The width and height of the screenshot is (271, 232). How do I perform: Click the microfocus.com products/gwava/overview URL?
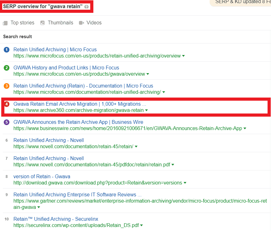(x=79, y=74)
